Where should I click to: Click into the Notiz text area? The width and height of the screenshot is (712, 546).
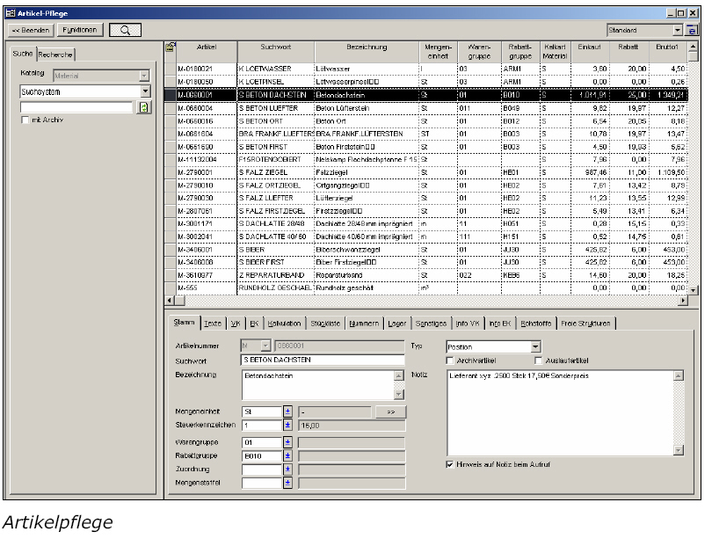click(560, 413)
